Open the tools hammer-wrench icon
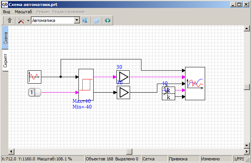The height and width of the screenshot is (163, 251). [x=21, y=20]
